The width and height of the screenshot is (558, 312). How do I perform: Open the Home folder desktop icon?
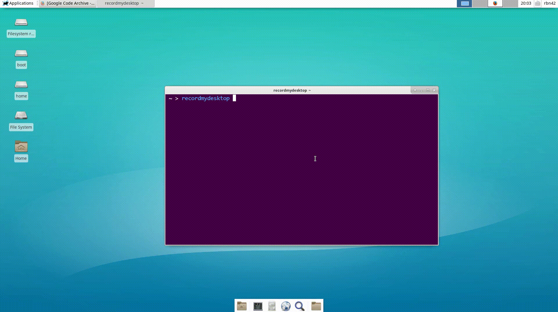(x=21, y=147)
